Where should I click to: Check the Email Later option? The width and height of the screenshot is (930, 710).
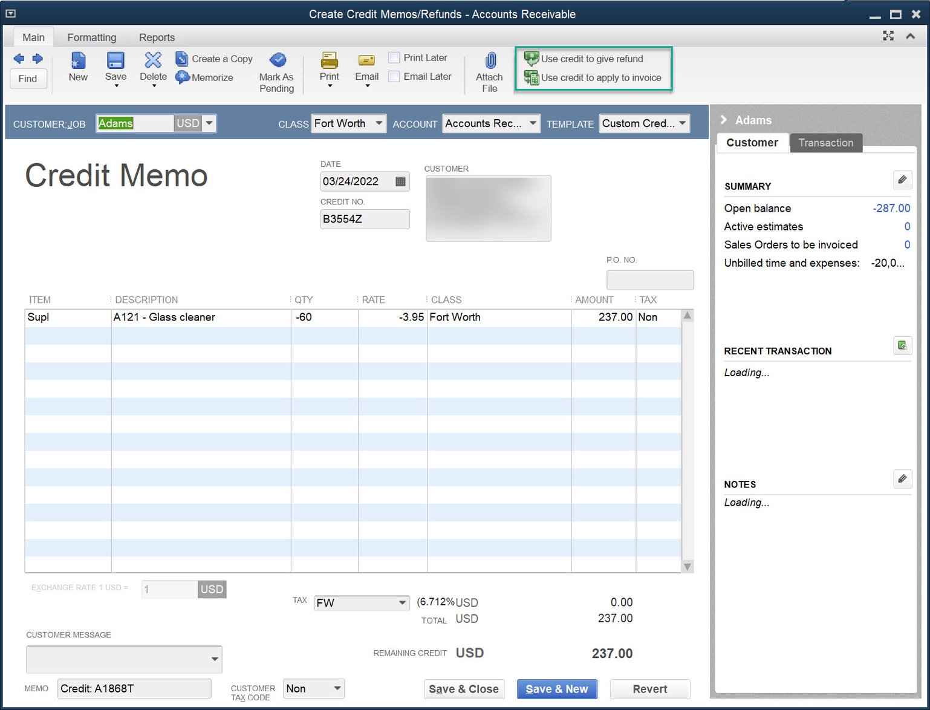tap(394, 76)
